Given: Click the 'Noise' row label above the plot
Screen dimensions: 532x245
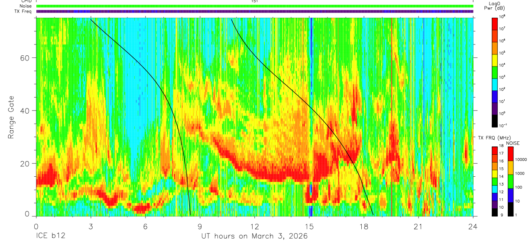Looking at the screenshot, I should click(26, 6).
